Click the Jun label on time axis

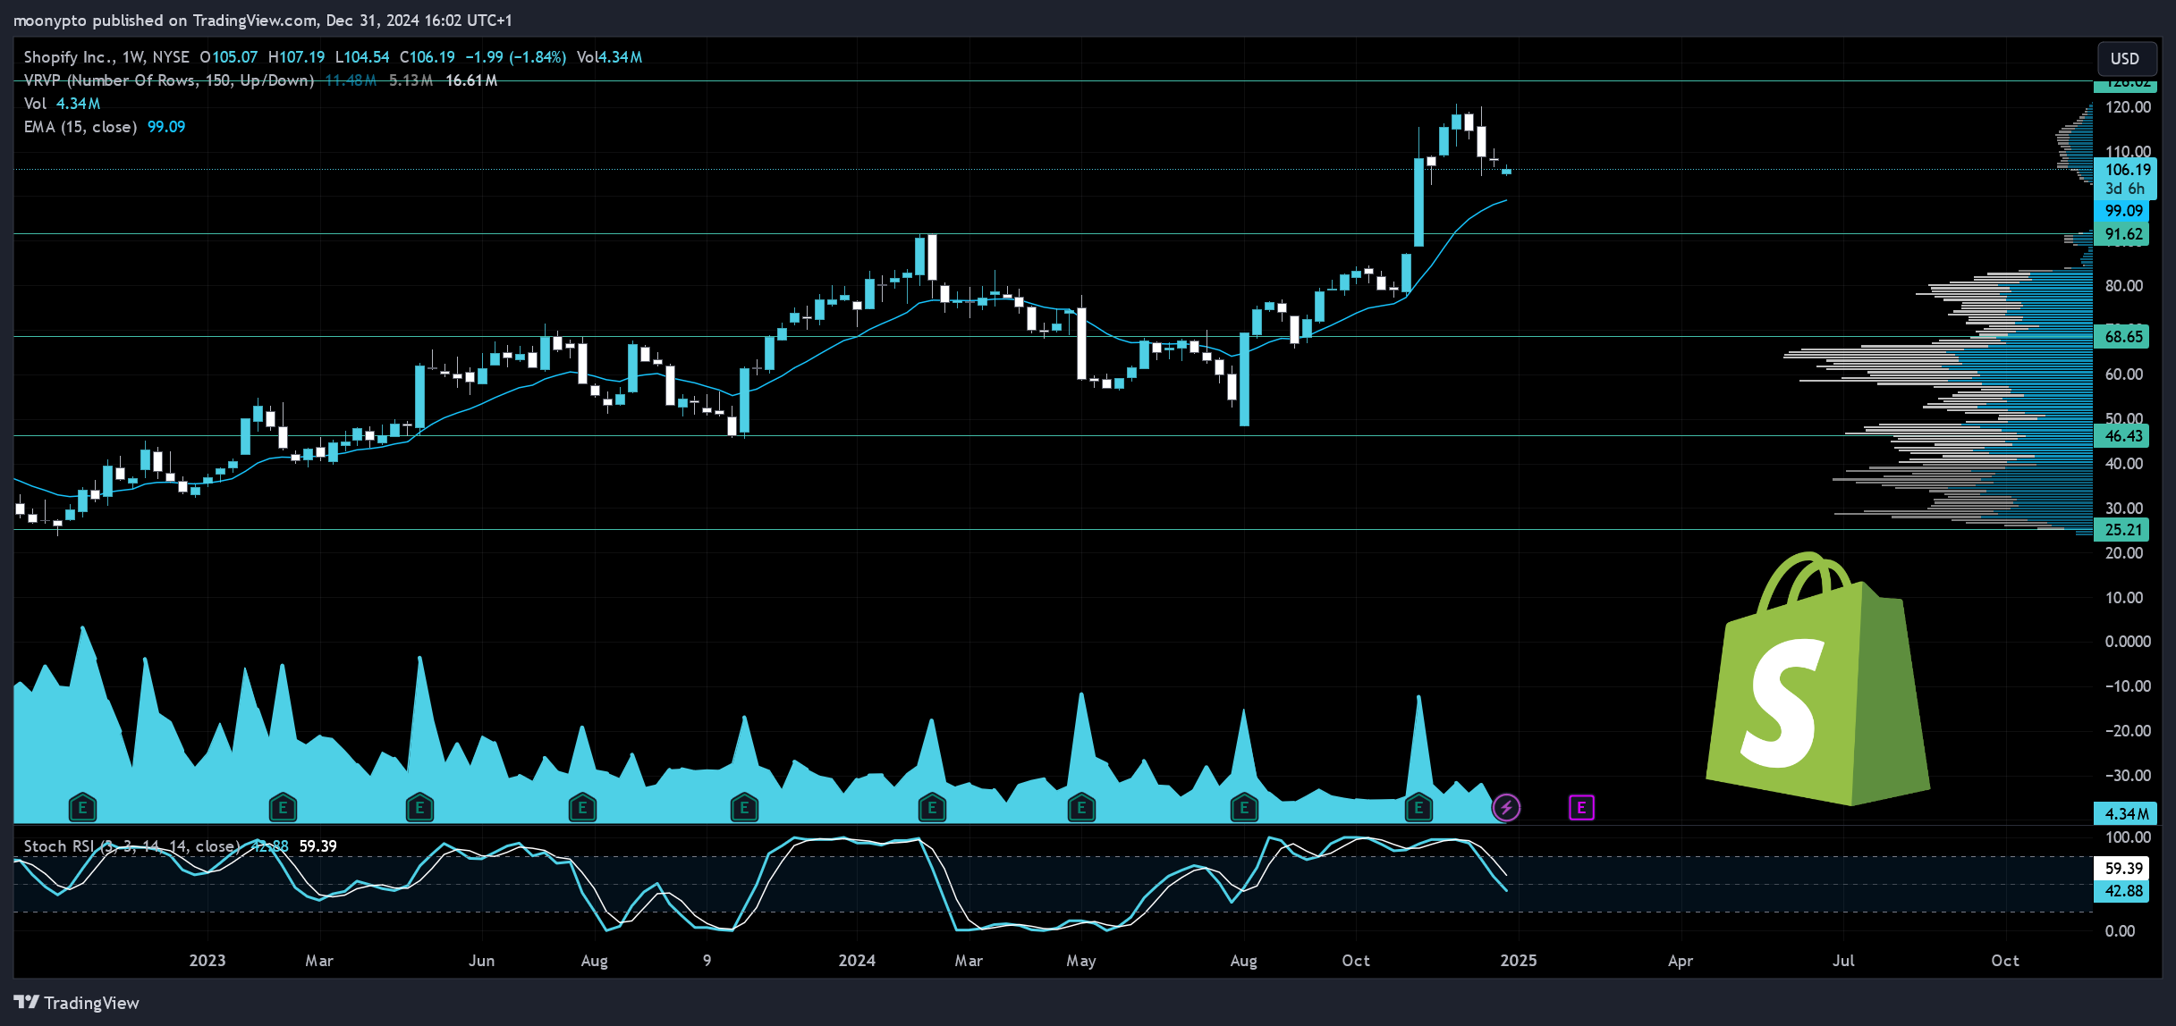[x=482, y=961]
